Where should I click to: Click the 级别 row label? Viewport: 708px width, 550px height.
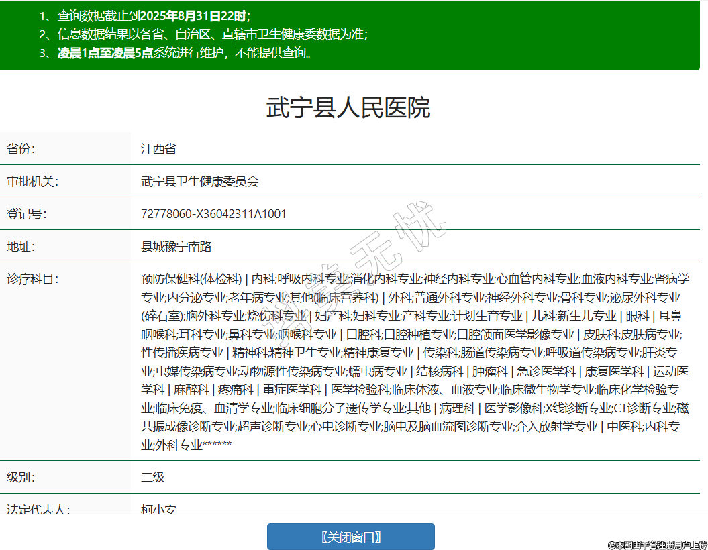[21, 478]
